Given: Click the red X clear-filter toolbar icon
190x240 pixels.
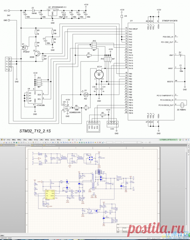Looking at the screenshot, I should tap(97, 142).
